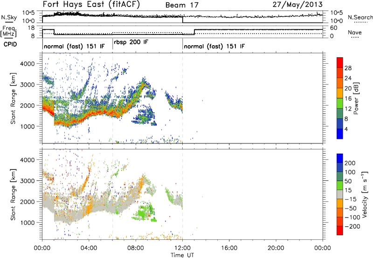Click the '12:00' time tick label
Screen dimensions: 373x258
(182, 248)
